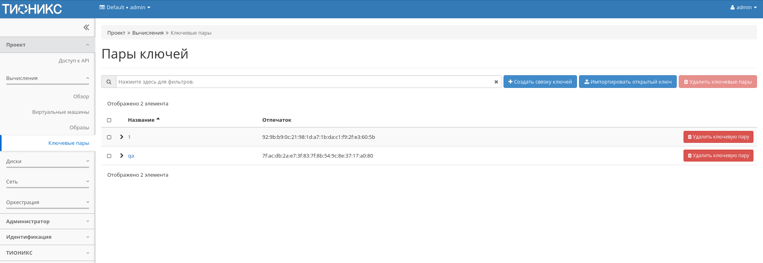Screen dimensions: 763x263
Task: Toggle the select-all checkbox in header
Action: [x=109, y=120]
